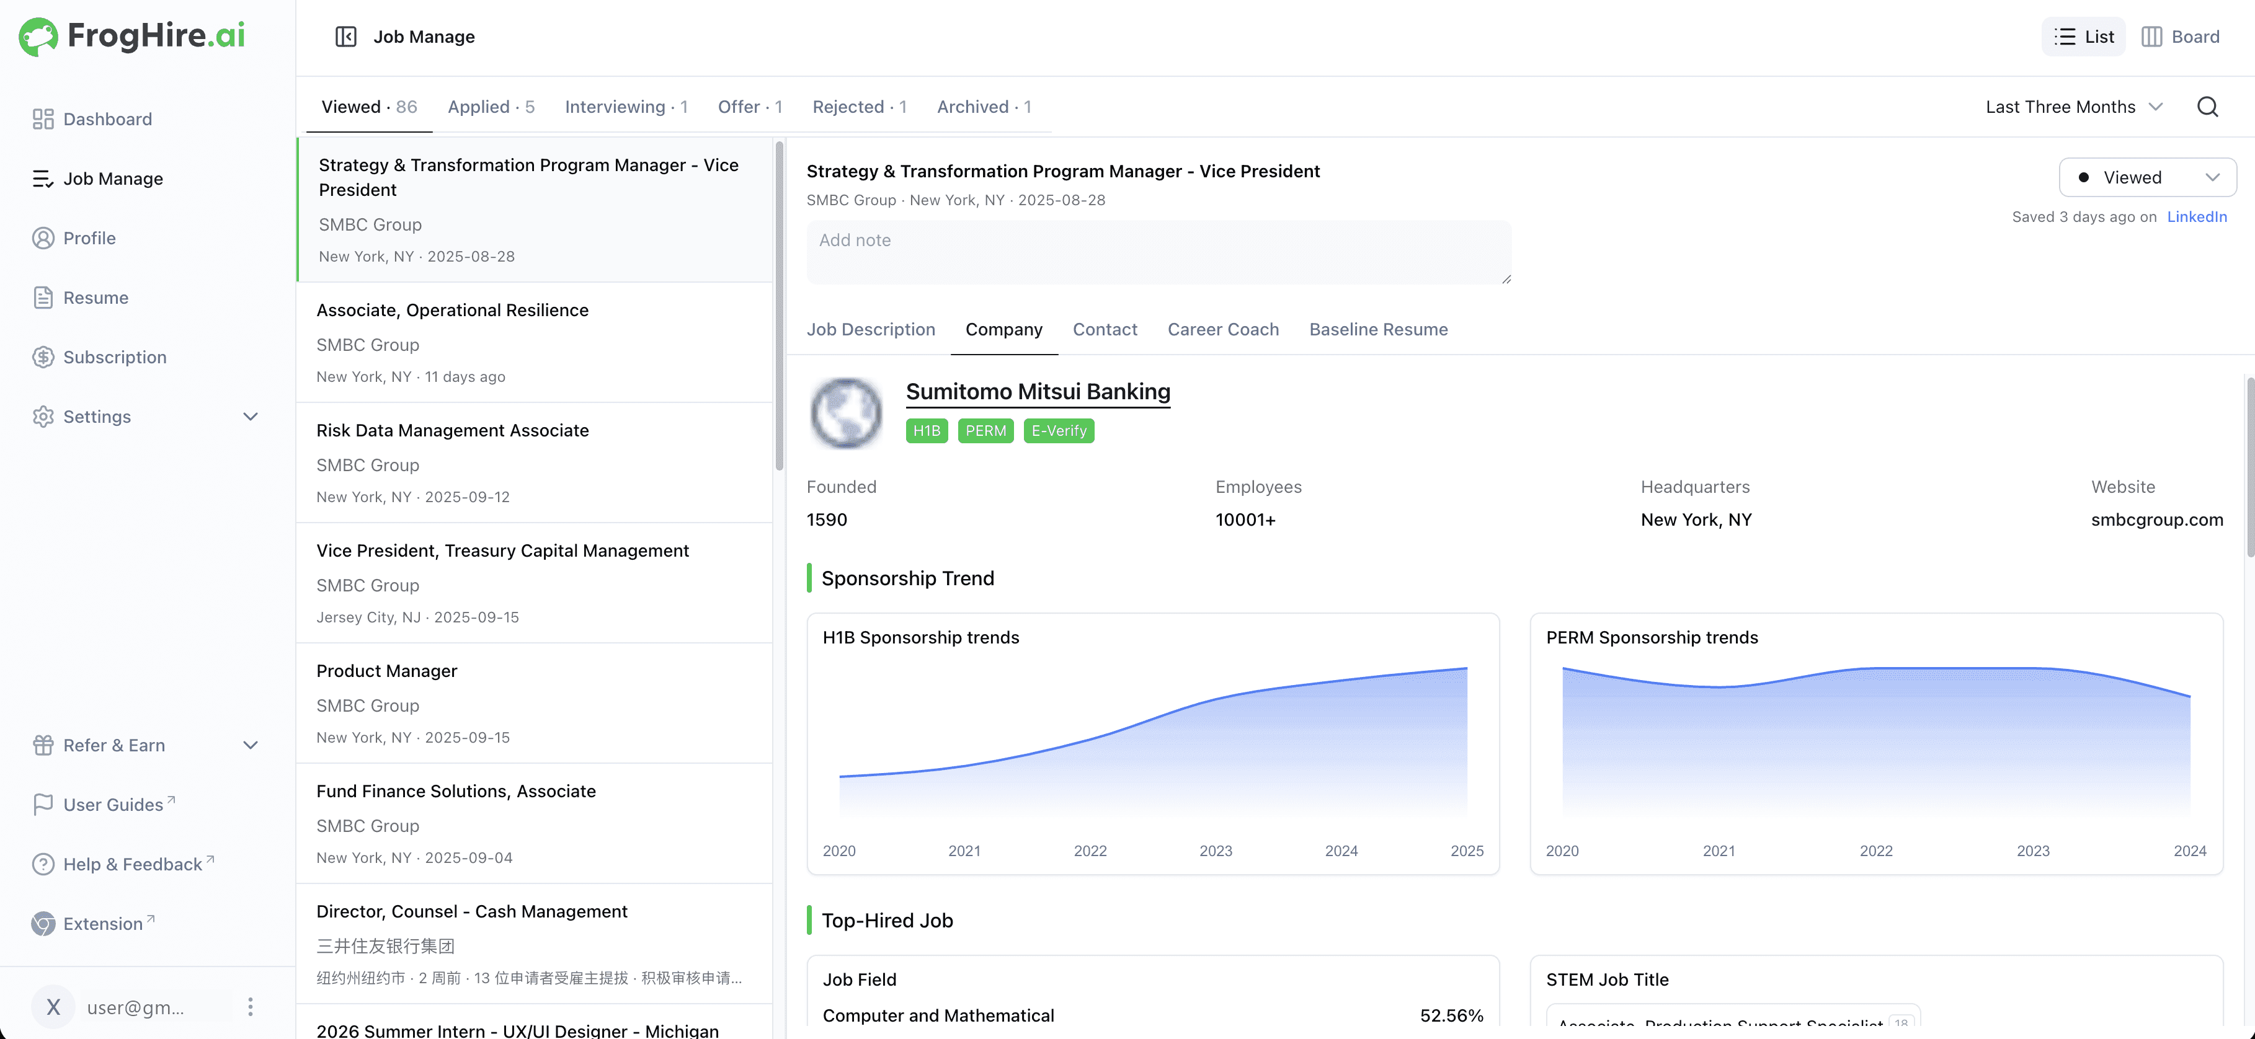Switch to the Offer tab
Image resolution: width=2255 pixels, height=1039 pixels.
coord(750,107)
